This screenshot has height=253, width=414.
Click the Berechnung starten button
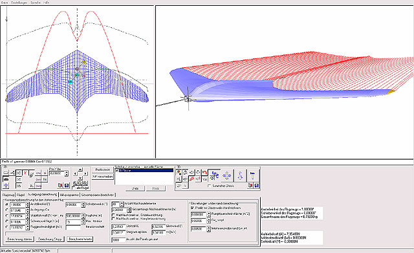20,239
